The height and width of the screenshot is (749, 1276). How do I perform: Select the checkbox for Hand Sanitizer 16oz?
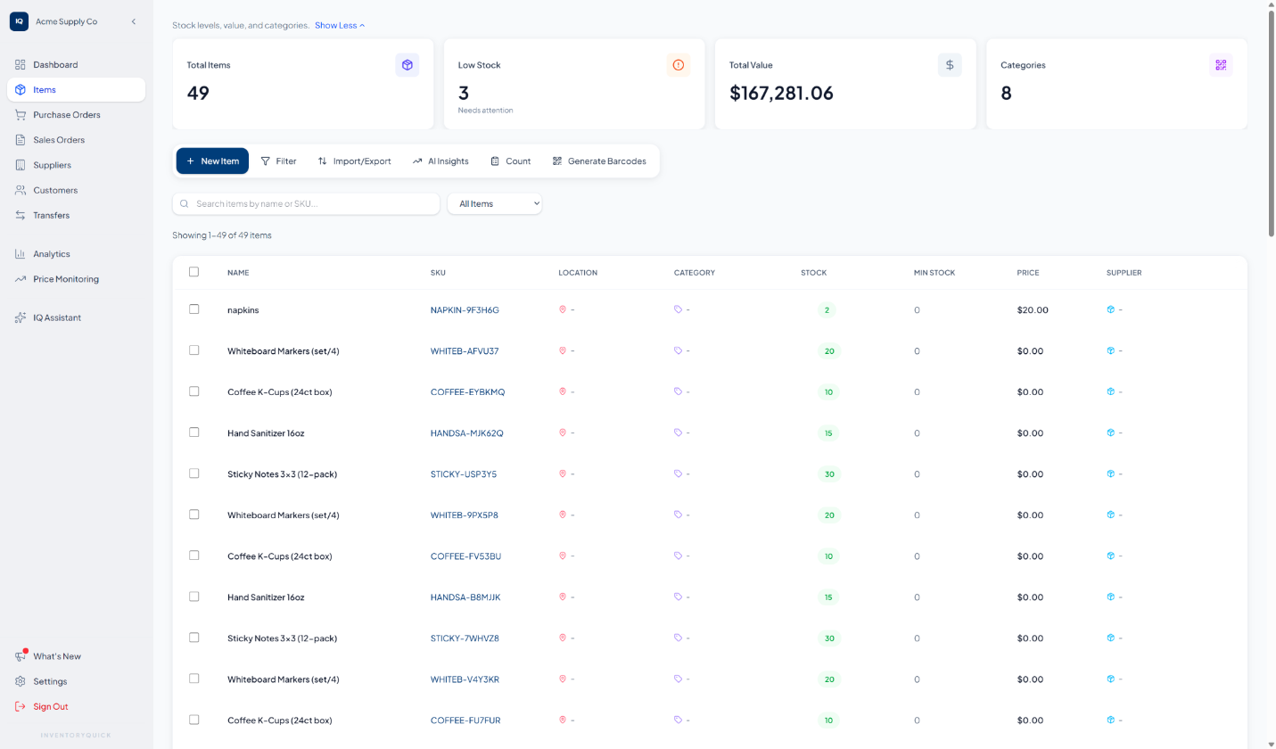[x=193, y=432]
